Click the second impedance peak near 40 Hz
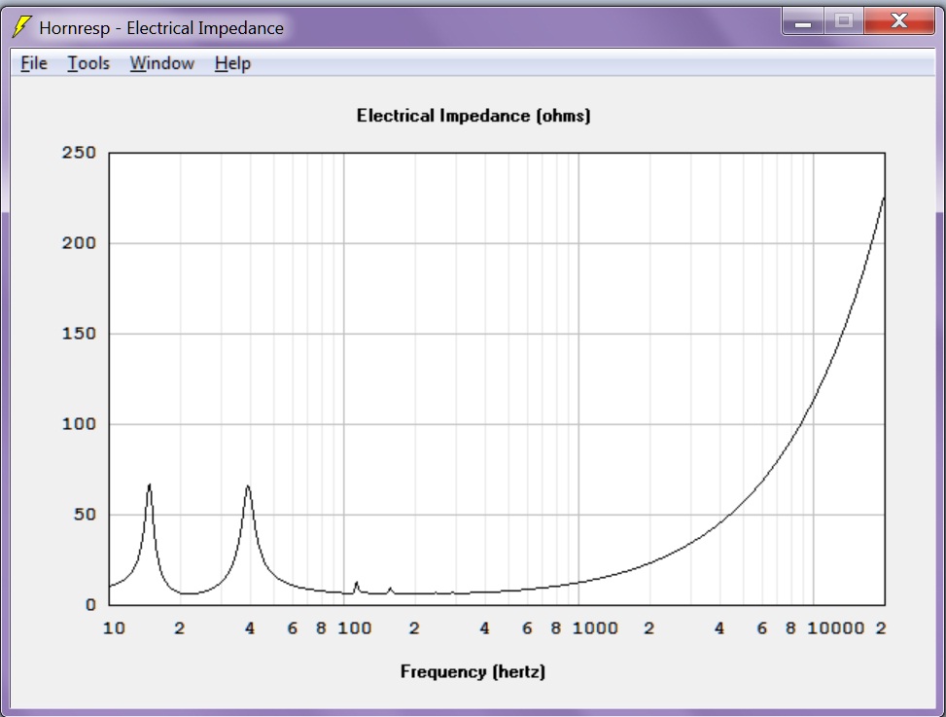Screen dimensions: 946x717 (x=247, y=486)
